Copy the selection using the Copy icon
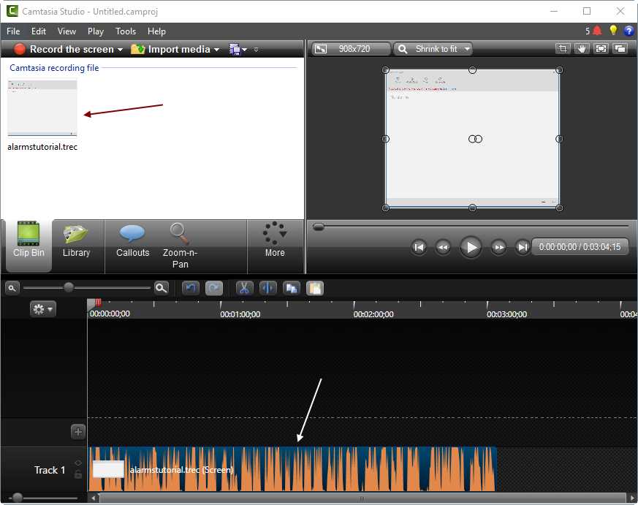 pos(292,288)
